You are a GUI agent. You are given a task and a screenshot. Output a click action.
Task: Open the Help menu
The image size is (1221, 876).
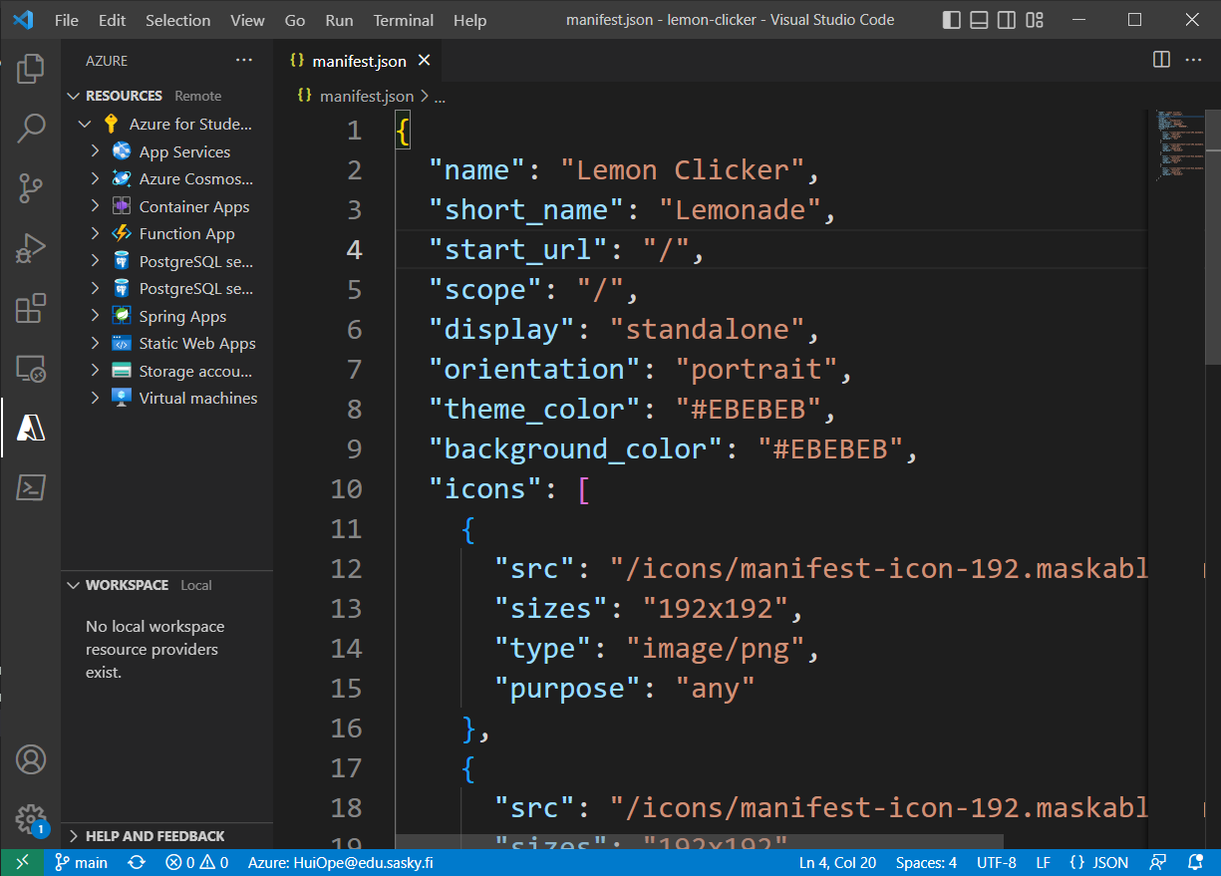tap(469, 20)
